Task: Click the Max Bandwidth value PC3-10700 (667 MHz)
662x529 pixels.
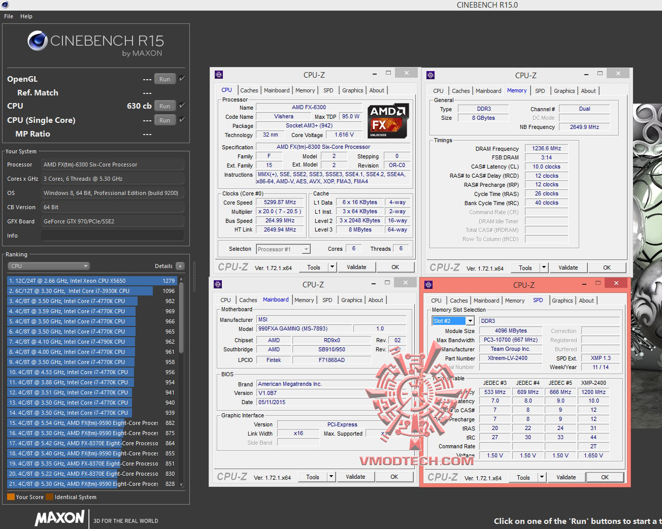Action: pos(511,340)
